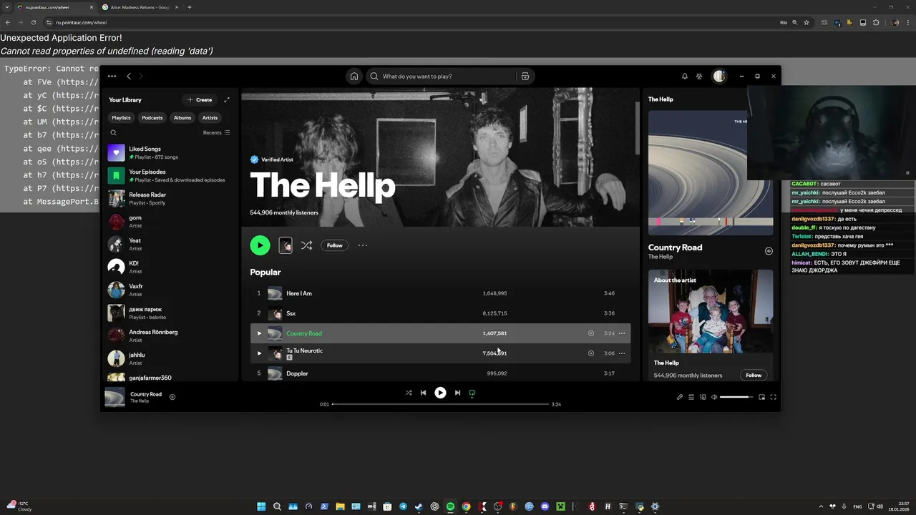
Task: Click the Create button in Your Library
Action: pyautogui.click(x=200, y=100)
